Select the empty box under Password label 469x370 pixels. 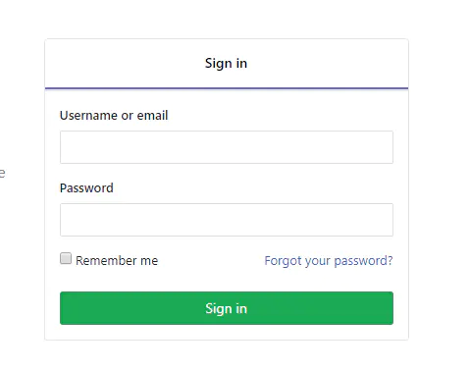pos(227,220)
